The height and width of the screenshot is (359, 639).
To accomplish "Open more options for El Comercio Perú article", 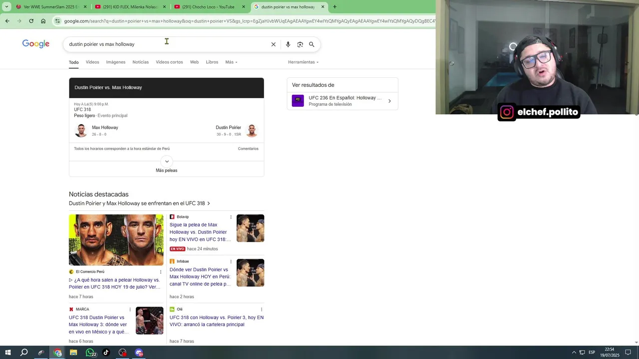I will [161, 272].
